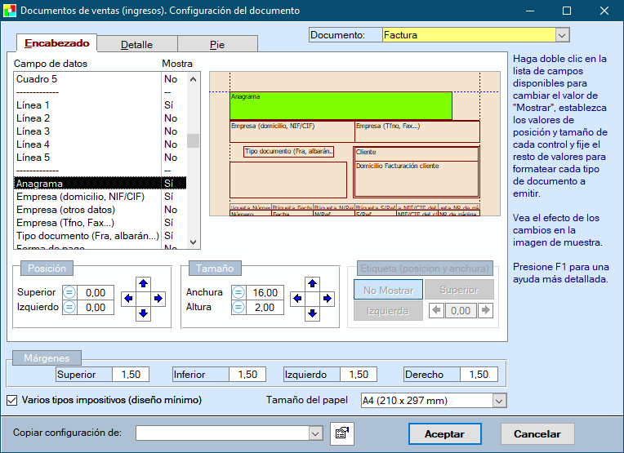Expand the Tamaño del papel dropdown
The width and height of the screenshot is (624, 453).
coord(499,401)
